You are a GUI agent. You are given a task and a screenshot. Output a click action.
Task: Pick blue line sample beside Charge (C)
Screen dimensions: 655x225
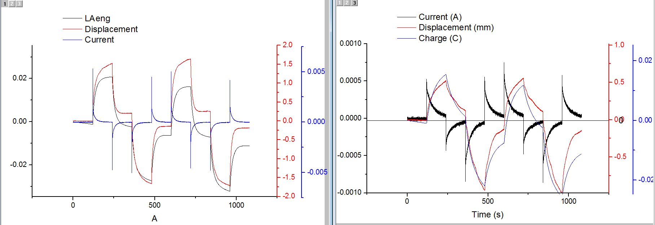[406, 38]
